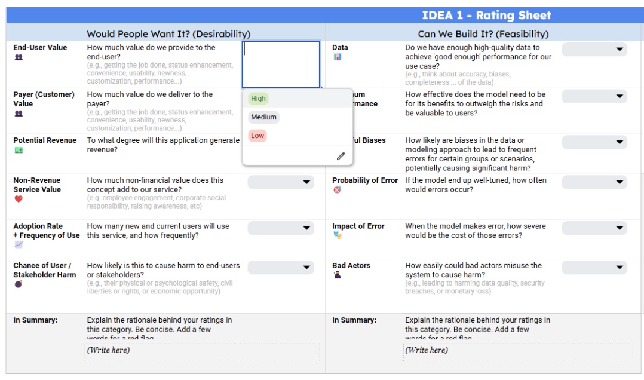Image resolution: width=644 pixels, height=380 pixels.
Task: Click the Feasibility summary 'Write here' box
Action: [x=517, y=352]
